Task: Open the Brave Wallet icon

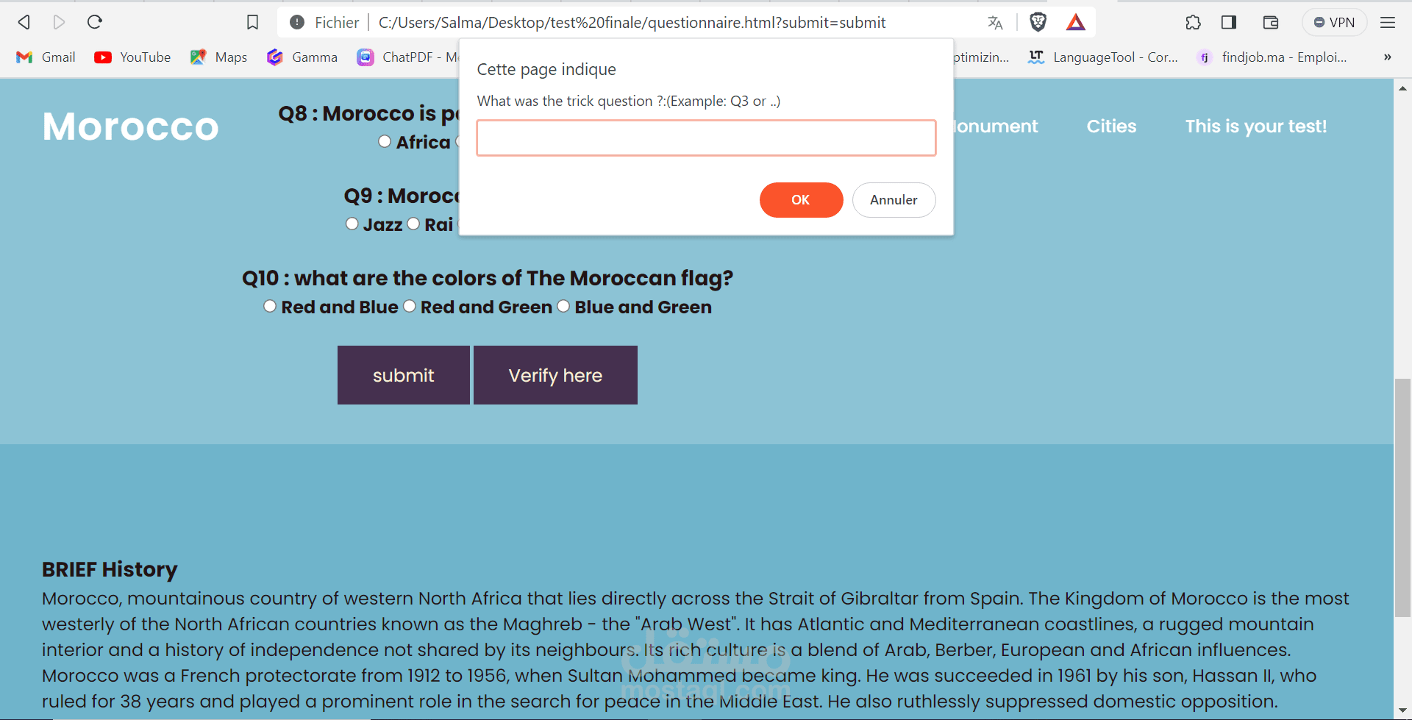Action: pos(1271,22)
